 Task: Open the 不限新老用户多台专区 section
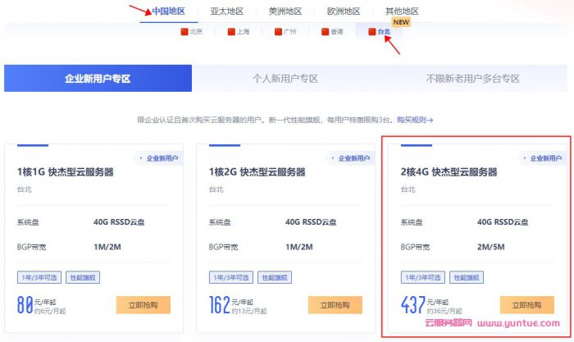tap(473, 79)
